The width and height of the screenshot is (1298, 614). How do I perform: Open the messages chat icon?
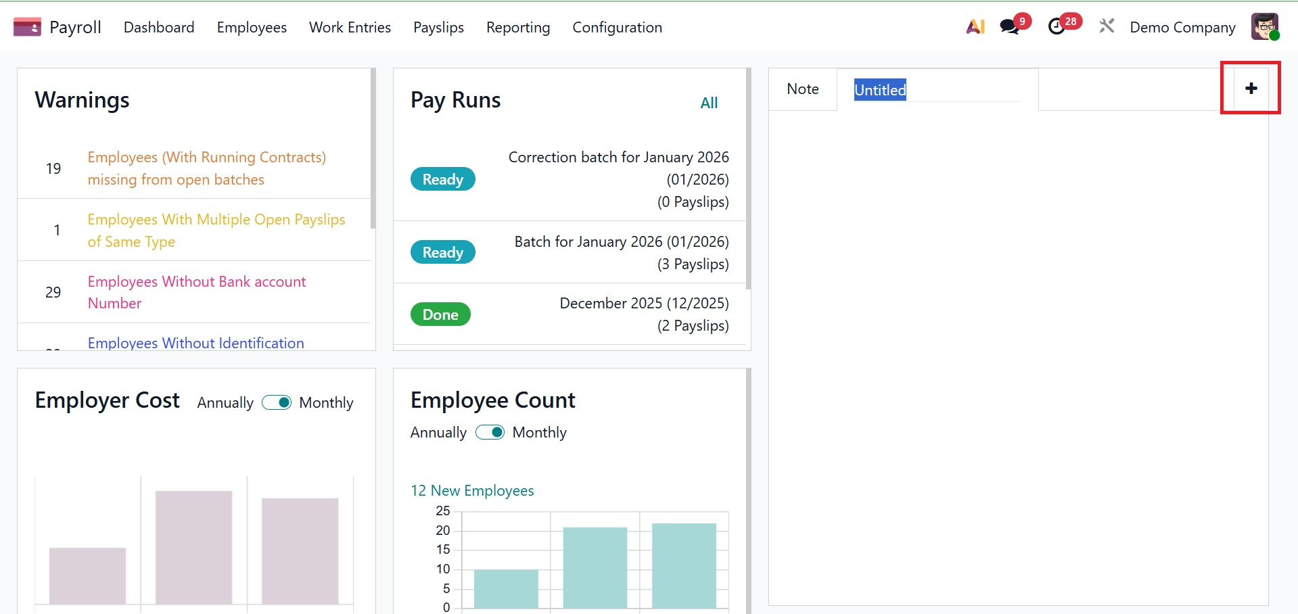[1009, 27]
